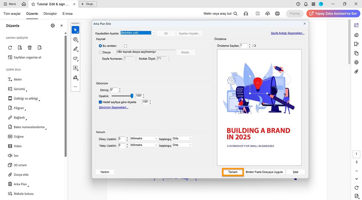
Task: Open the Sayfa Aralığı Seçenekleri link
Action: coord(288,33)
